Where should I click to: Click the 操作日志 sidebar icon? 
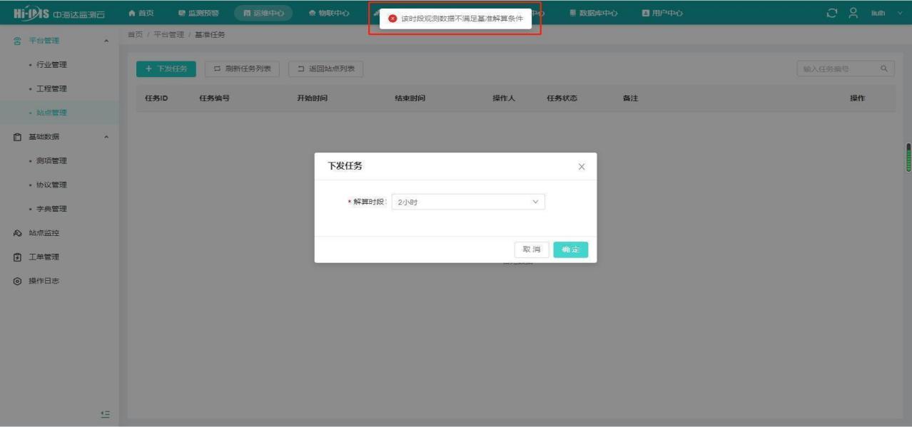click(x=18, y=281)
